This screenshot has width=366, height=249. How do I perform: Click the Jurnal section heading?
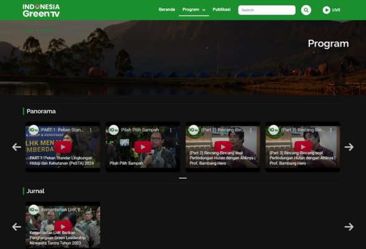pos(35,191)
